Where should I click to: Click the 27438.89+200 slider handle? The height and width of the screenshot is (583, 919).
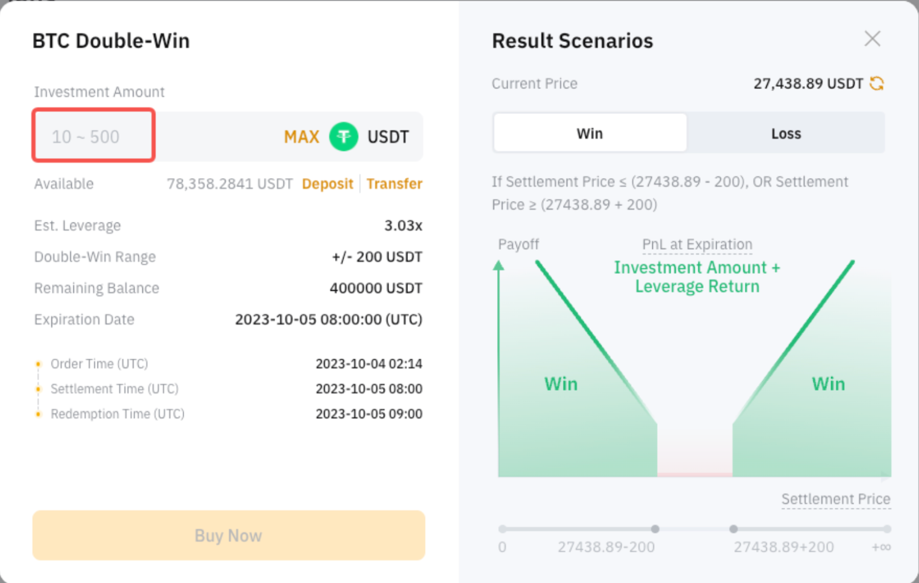[734, 529]
